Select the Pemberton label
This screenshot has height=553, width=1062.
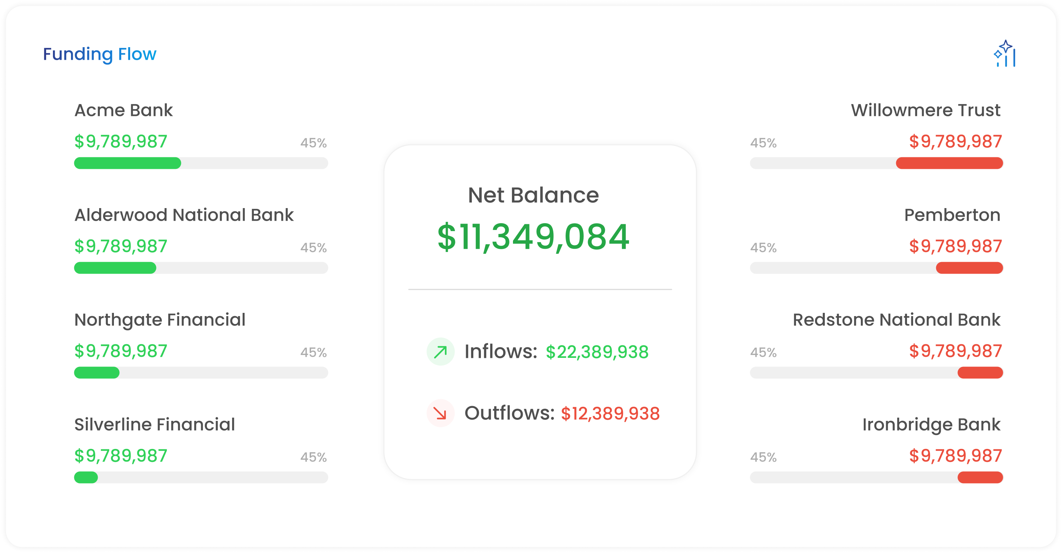click(x=952, y=215)
